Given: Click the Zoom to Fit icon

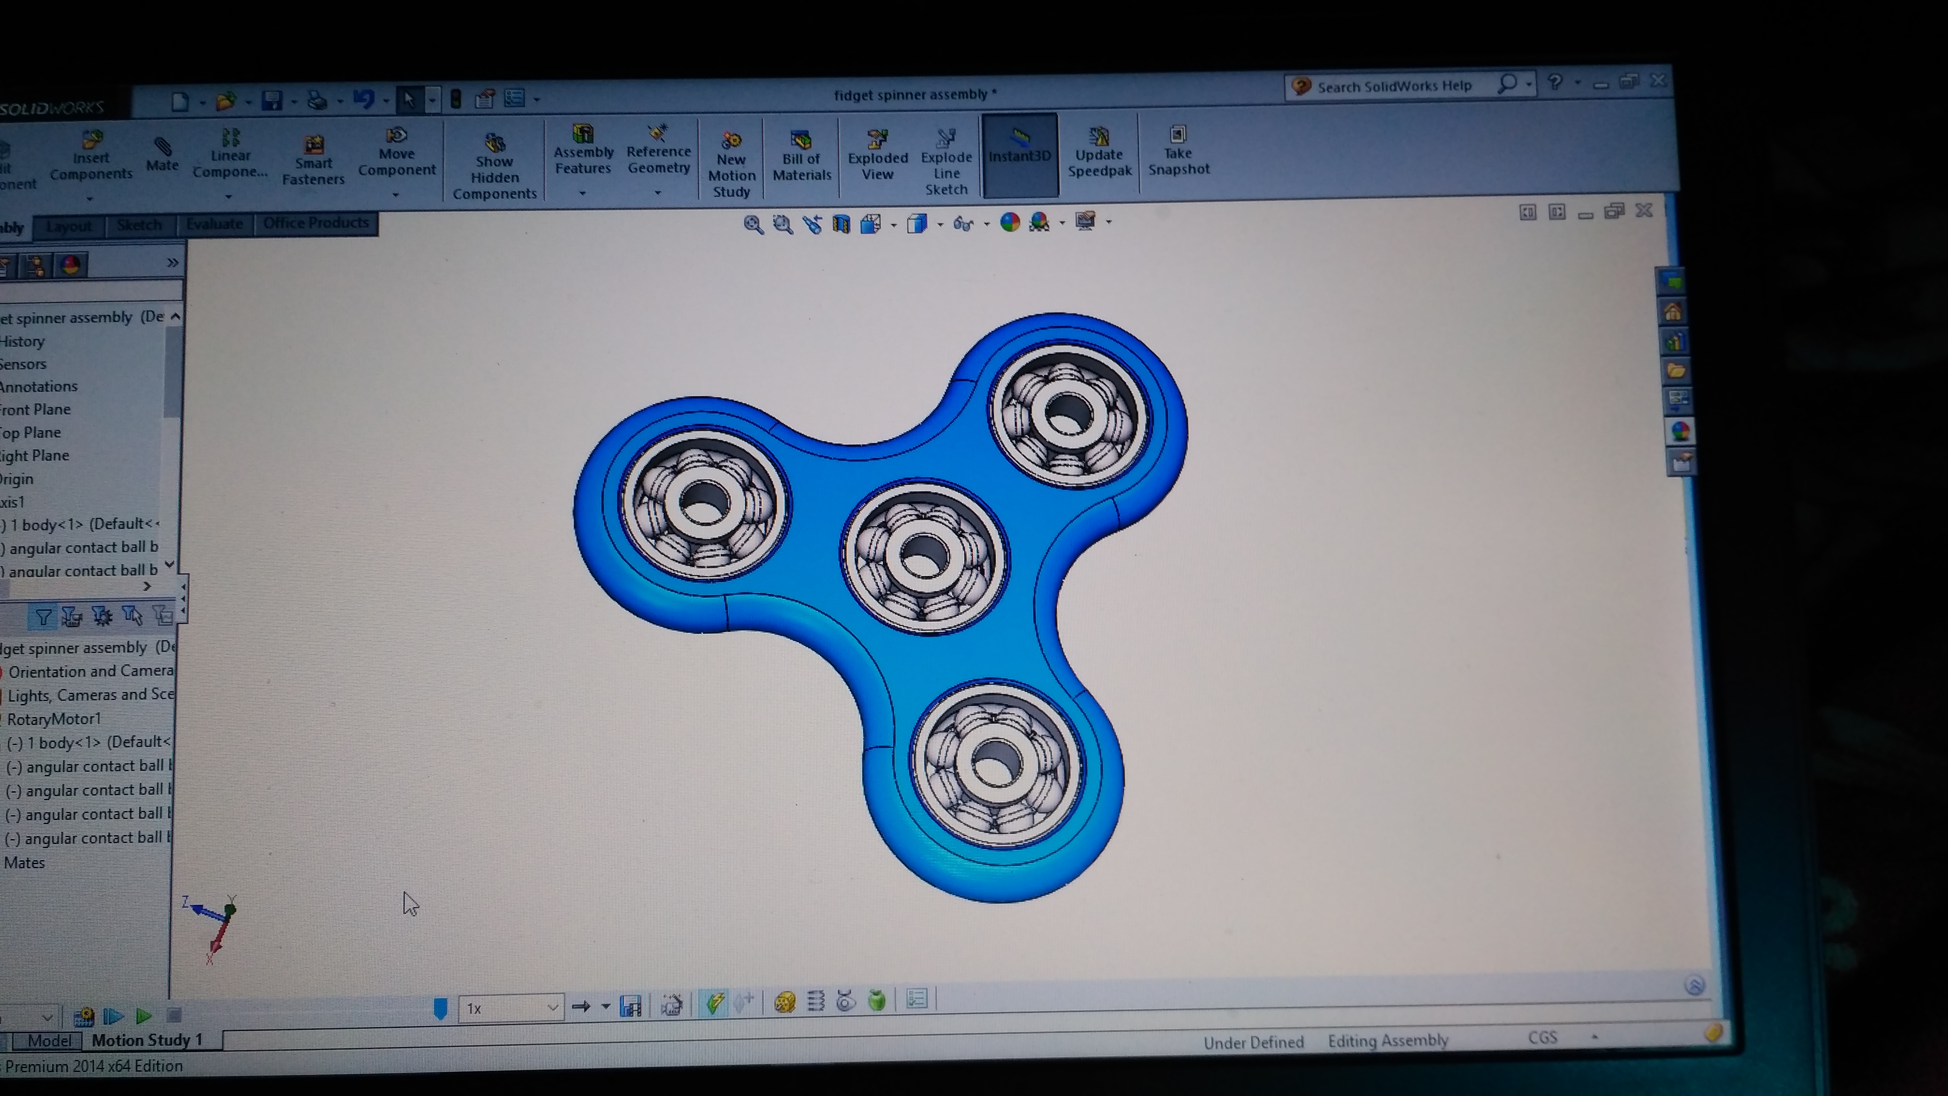Looking at the screenshot, I should (753, 224).
